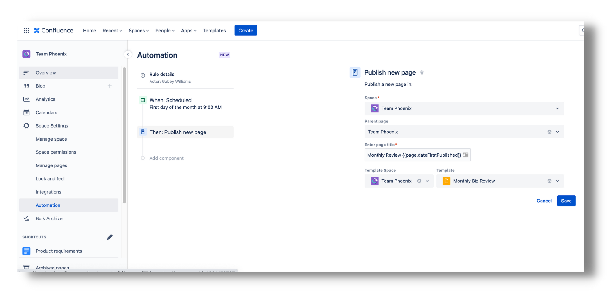This screenshot has width=607, height=303.
Task: Expand the Space dropdown
Action: [557, 108]
